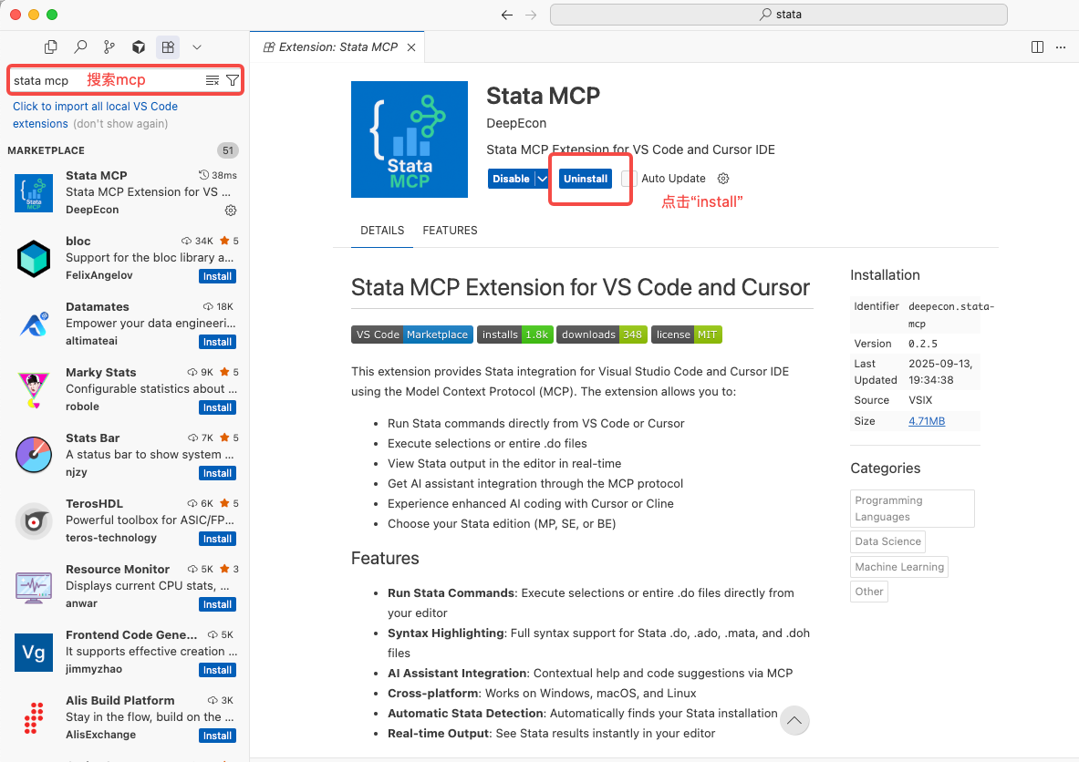Close the 'Extension: Stata MCP' tab
Image resolution: width=1079 pixels, height=762 pixels.
411,46
